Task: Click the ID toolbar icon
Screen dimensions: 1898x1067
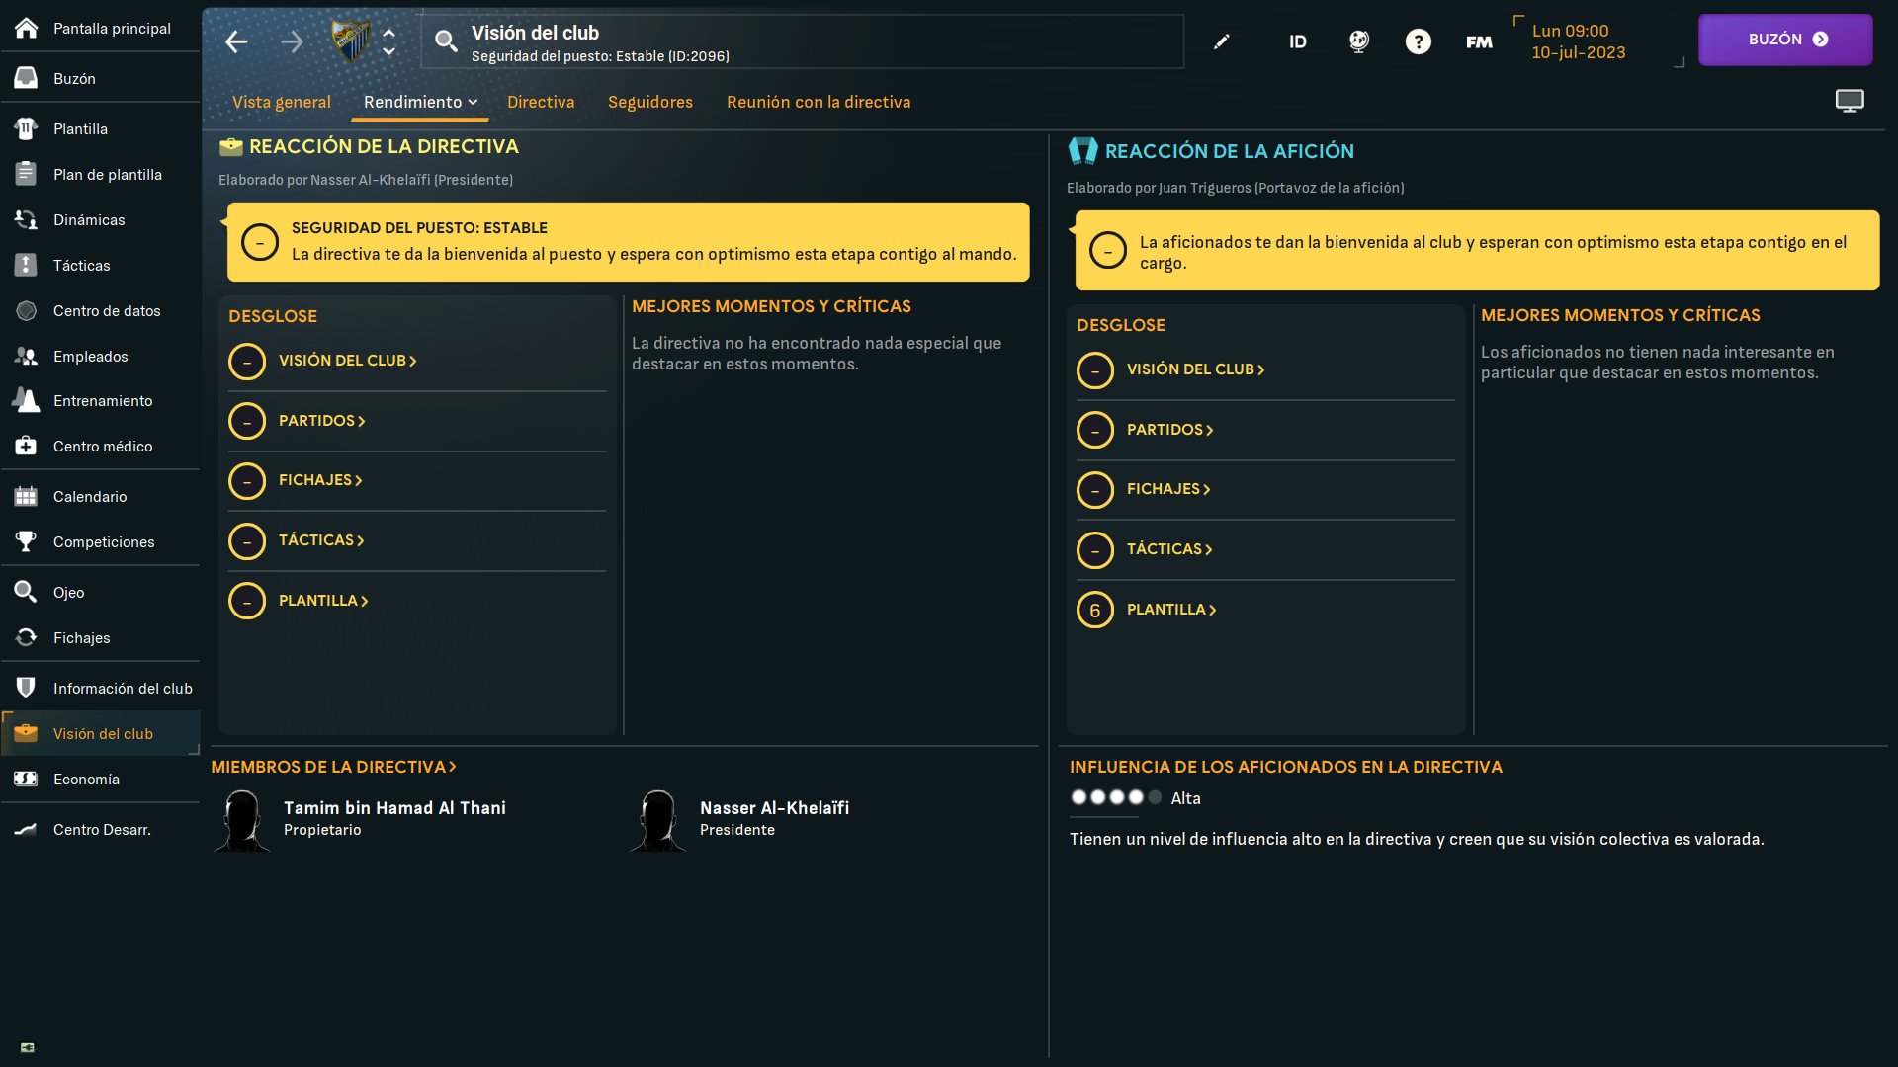Action: [x=1298, y=41]
